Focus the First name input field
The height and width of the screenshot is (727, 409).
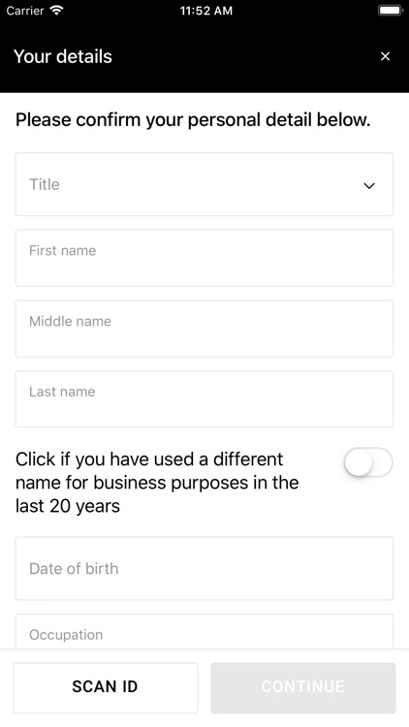(x=204, y=258)
